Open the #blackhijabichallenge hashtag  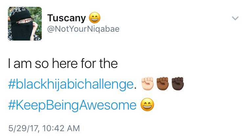pyautogui.click(x=70, y=84)
